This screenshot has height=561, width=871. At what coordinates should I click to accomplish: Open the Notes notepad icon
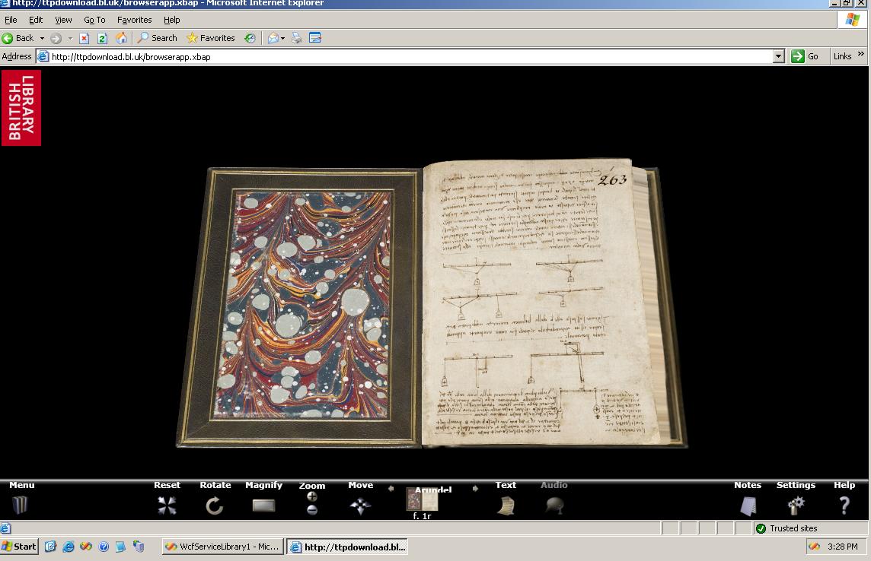(x=748, y=506)
